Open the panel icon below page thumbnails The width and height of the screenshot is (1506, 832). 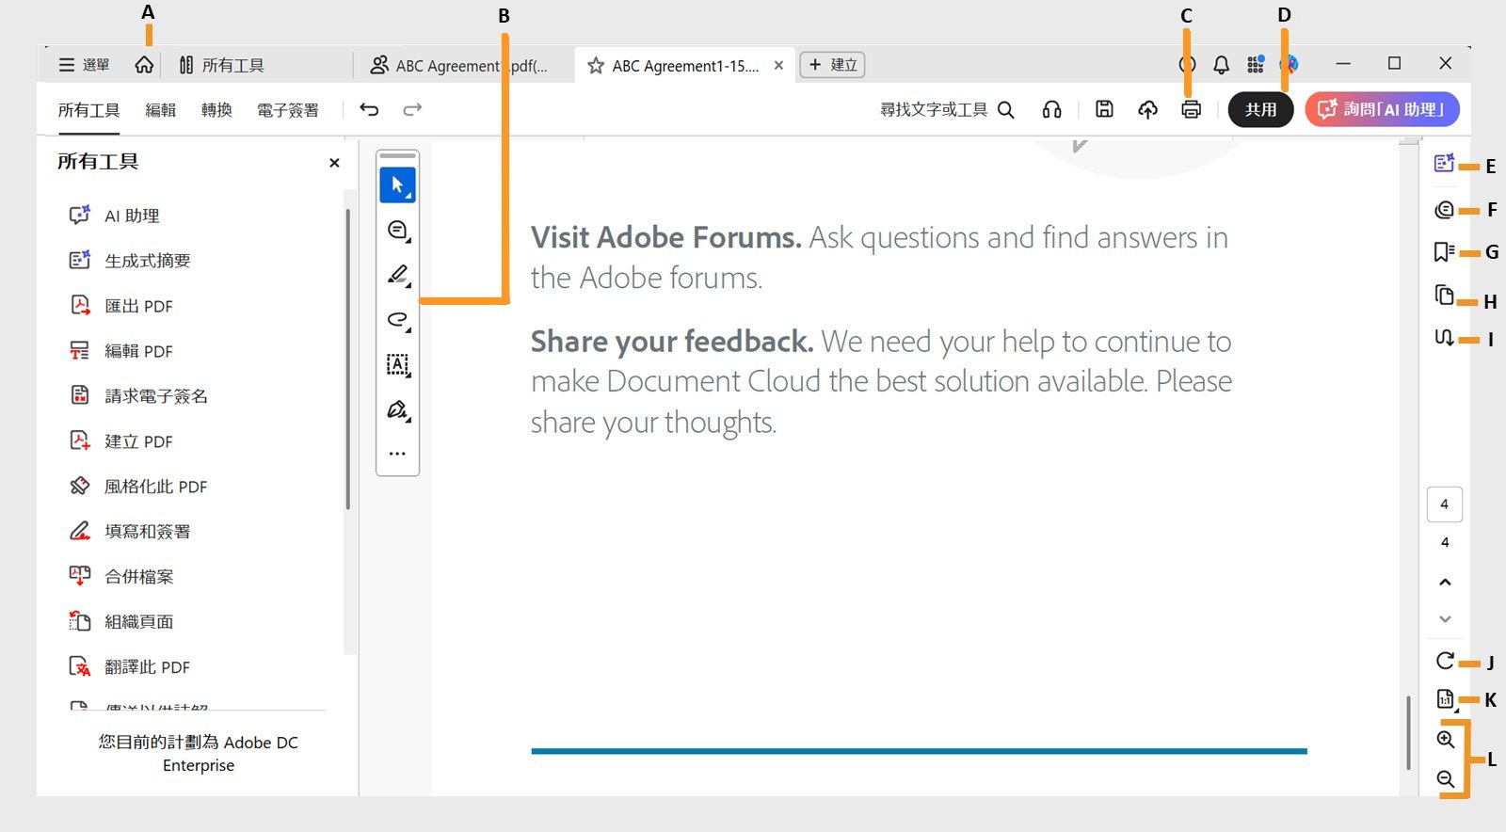pyautogui.click(x=1444, y=338)
